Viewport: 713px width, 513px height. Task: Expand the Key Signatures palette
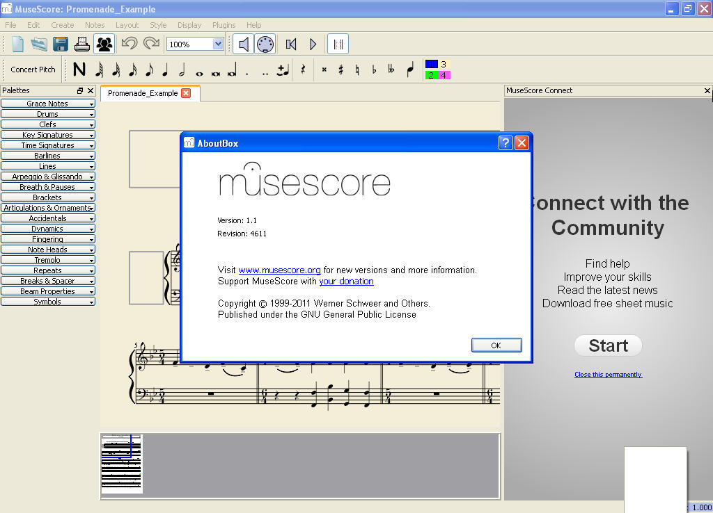(48, 134)
